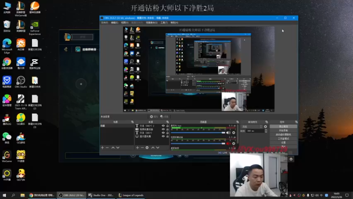Toggle visibility of 文本 (GDI+) source
The image size is (353, 199).
coord(163,133)
